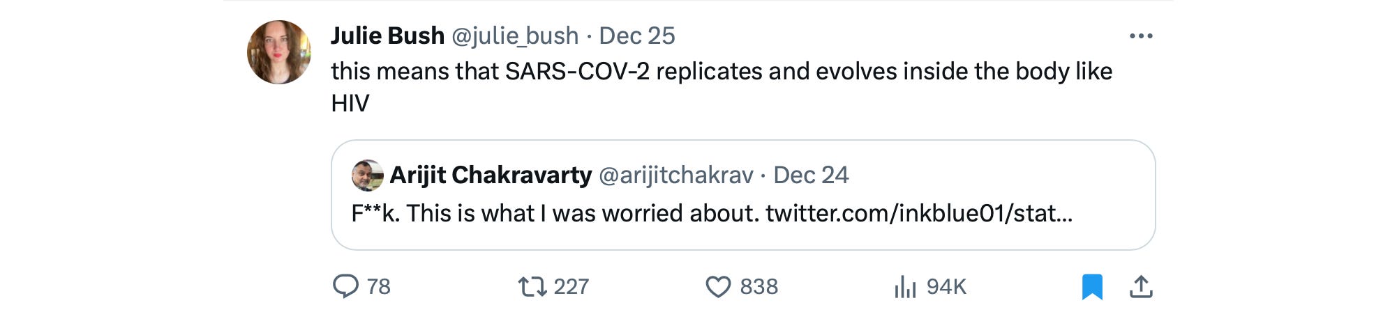
Task: Click the @arijitchakrav handle
Action: pyautogui.click(x=676, y=175)
